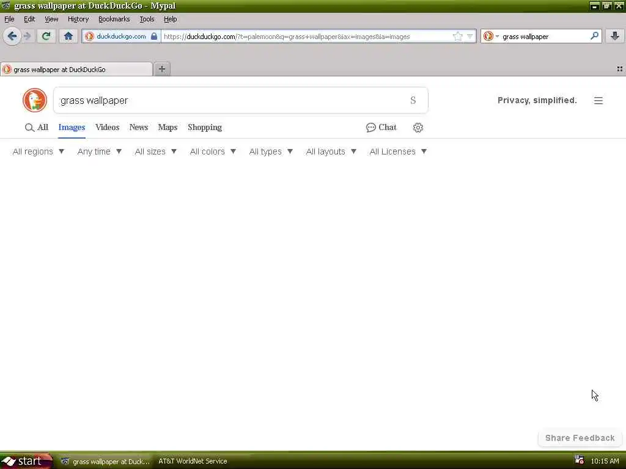
Task: Open the search engine selector dropdown
Action: pos(491,36)
